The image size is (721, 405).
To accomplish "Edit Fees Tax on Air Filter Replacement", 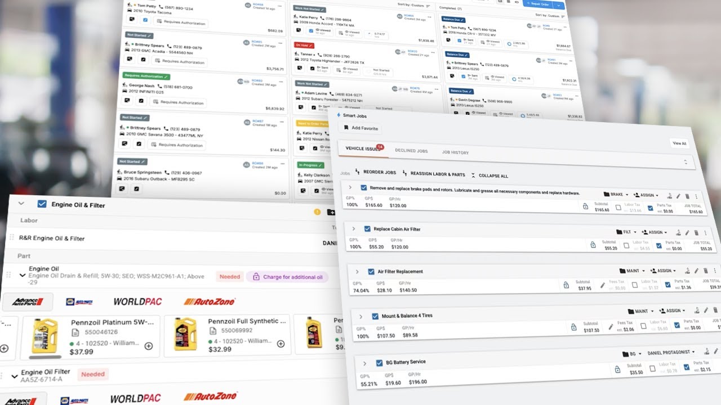I will (603, 286).
